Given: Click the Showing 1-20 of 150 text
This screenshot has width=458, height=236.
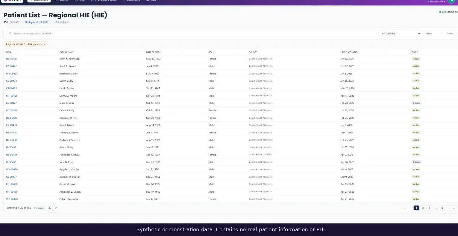Looking at the screenshot, I should point(19,208).
